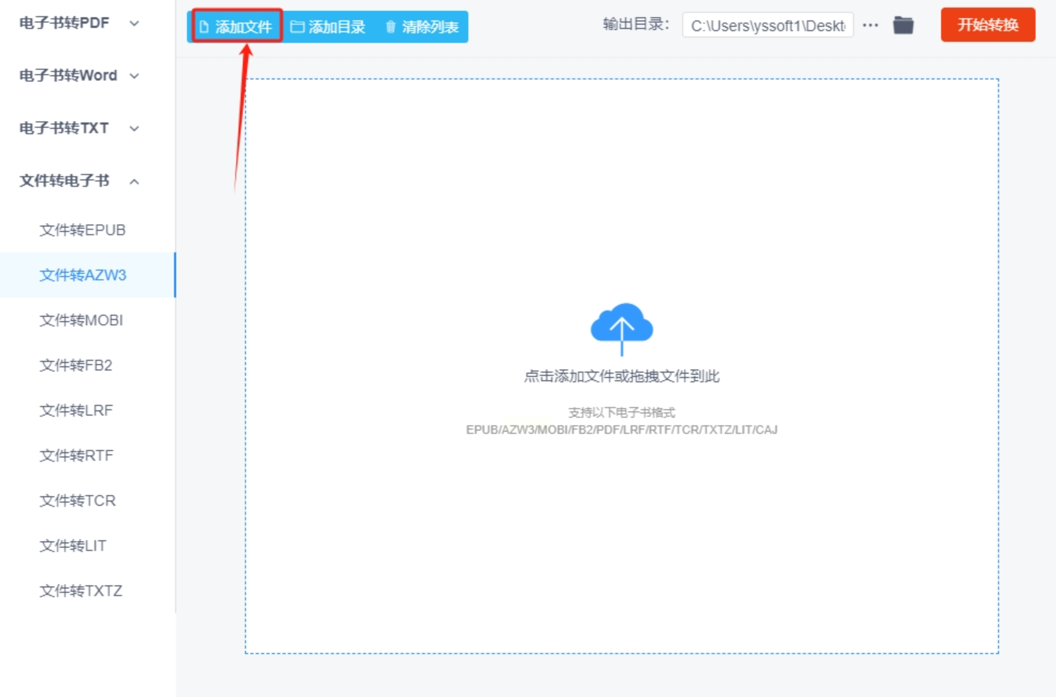The height and width of the screenshot is (697, 1056).
Task: Collapse the 文件转电子书 section chevron
Action: coord(134,181)
